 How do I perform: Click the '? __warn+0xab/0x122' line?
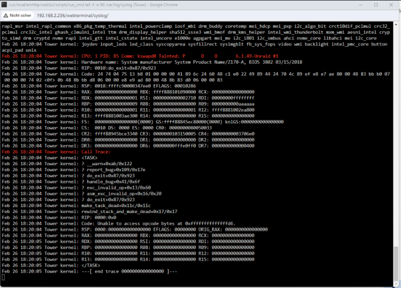pyautogui.click(x=67, y=164)
